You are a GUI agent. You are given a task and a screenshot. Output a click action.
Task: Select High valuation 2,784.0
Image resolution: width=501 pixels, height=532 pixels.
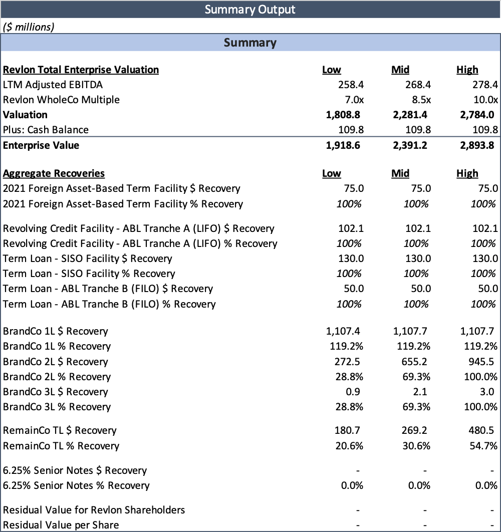(x=477, y=115)
